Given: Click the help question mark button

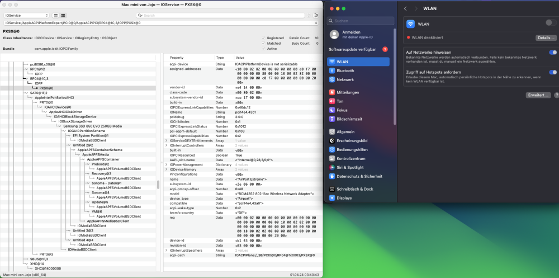Looking at the screenshot, I should coord(556,95).
